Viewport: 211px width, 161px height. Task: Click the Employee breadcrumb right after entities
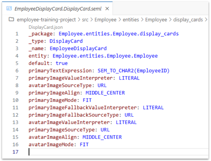click(156, 20)
